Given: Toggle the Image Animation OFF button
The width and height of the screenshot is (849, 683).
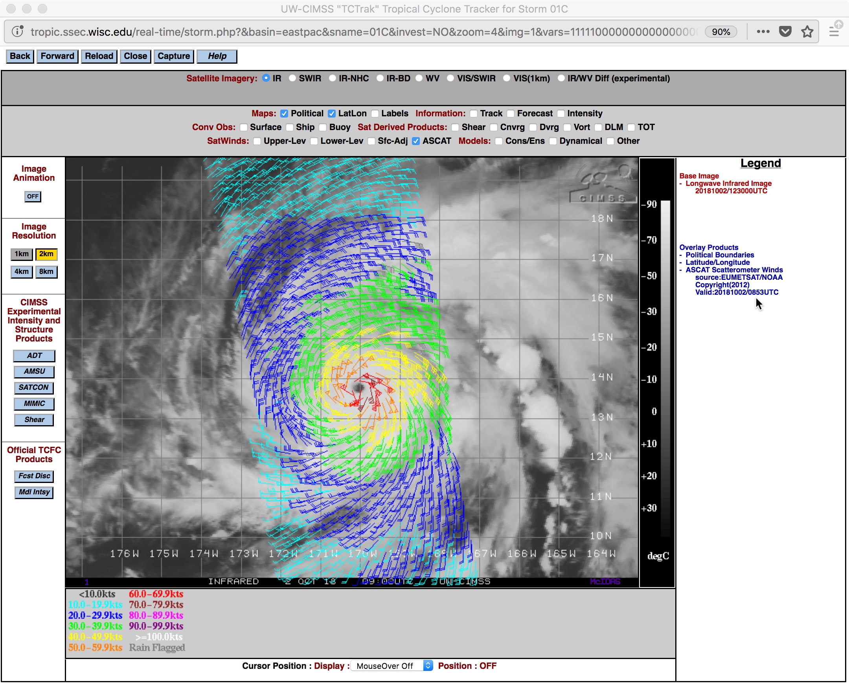Looking at the screenshot, I should tap(33, 196).
